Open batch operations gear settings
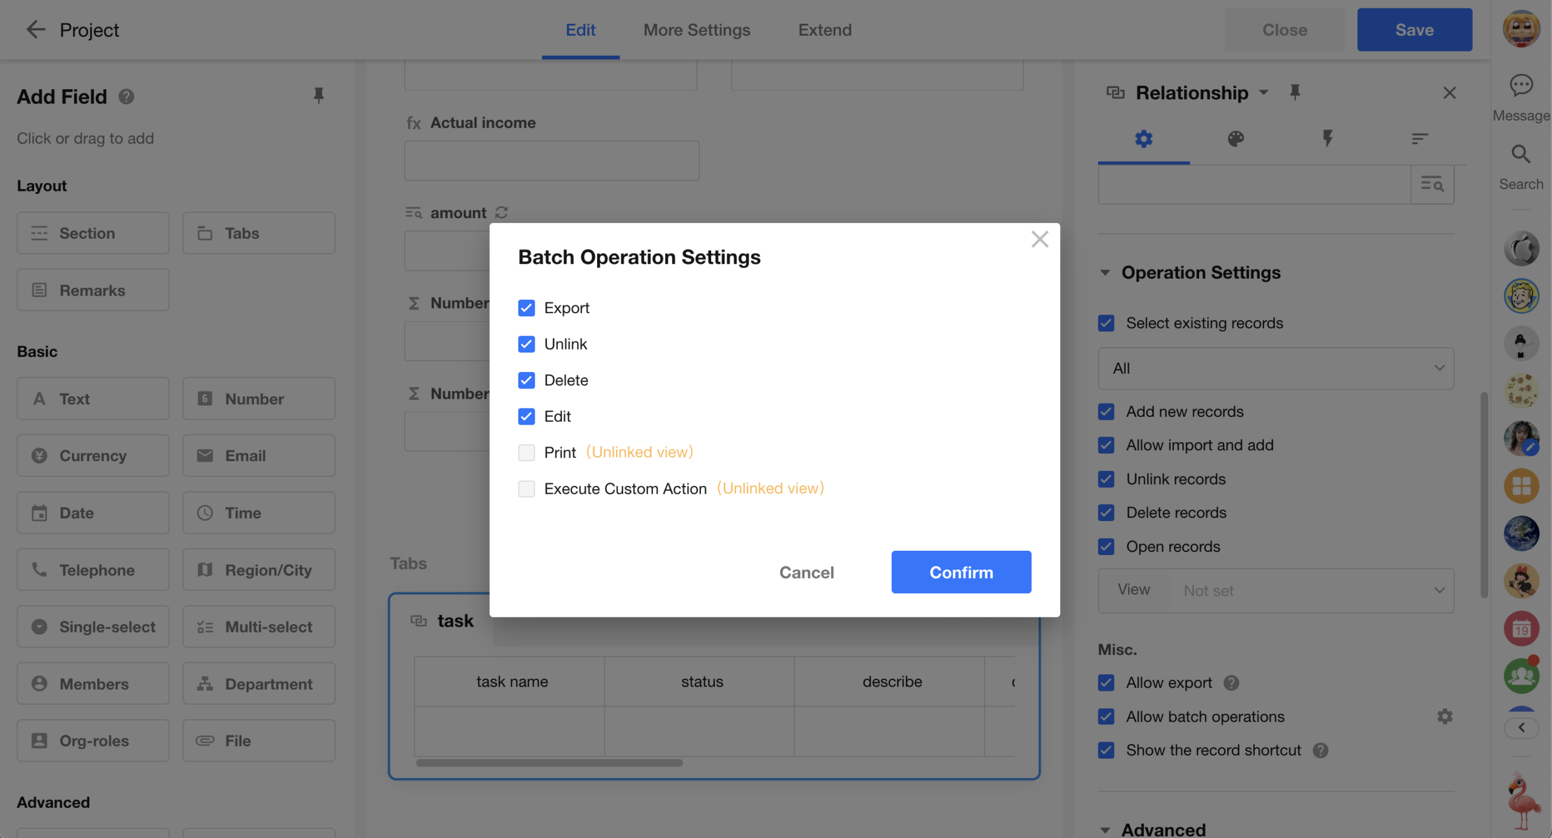 (x=1445, y=716)
